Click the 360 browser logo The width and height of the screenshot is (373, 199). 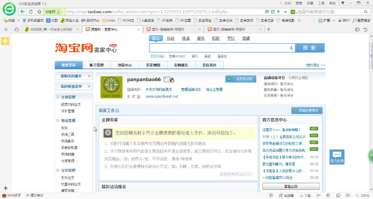pyautogui.click(x=9, y=9)
